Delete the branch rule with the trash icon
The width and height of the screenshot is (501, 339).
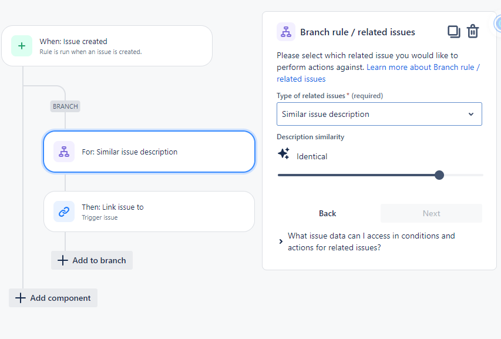click(x=473, y=32)
